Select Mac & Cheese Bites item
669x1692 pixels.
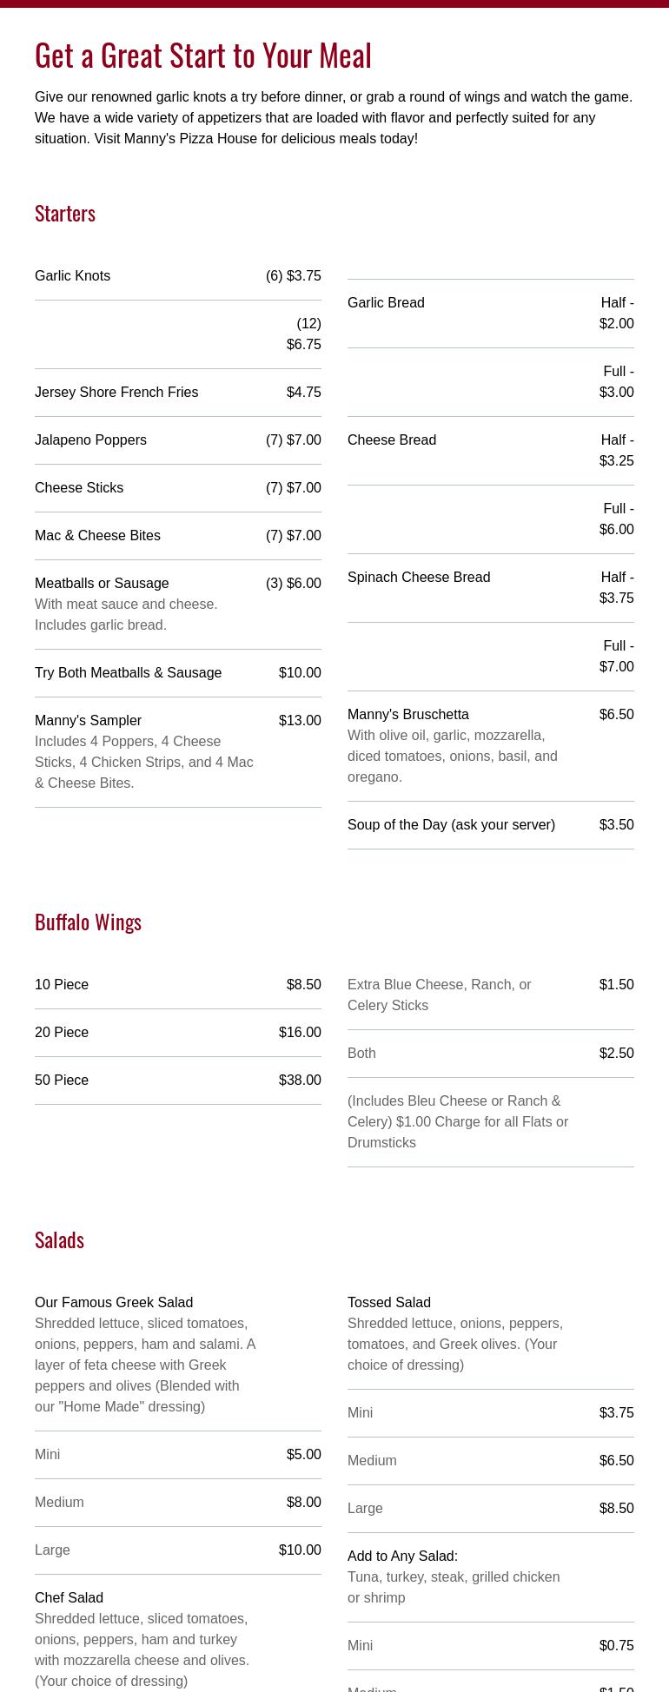coord(97,536)
